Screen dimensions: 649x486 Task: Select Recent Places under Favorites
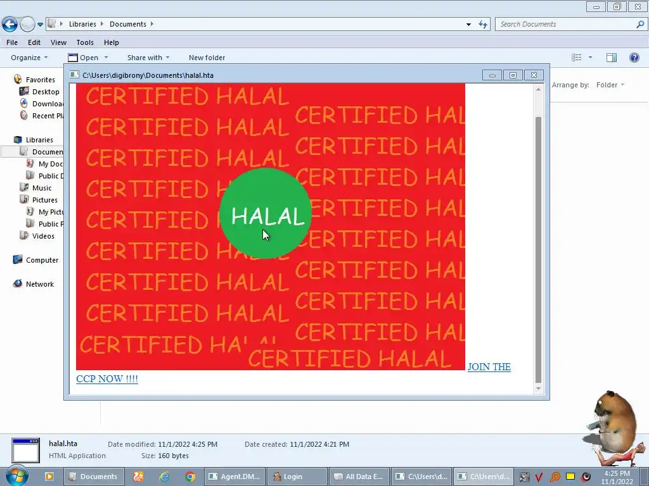point(48,116)
